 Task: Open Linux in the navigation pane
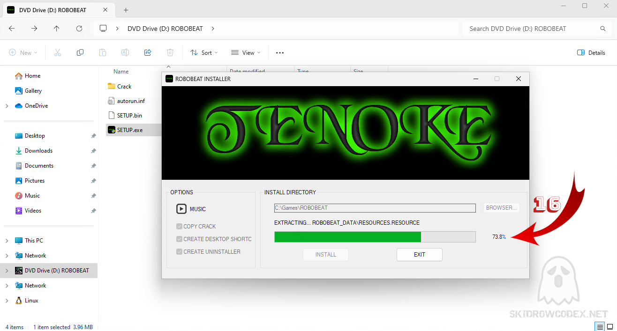coord(27,301)
